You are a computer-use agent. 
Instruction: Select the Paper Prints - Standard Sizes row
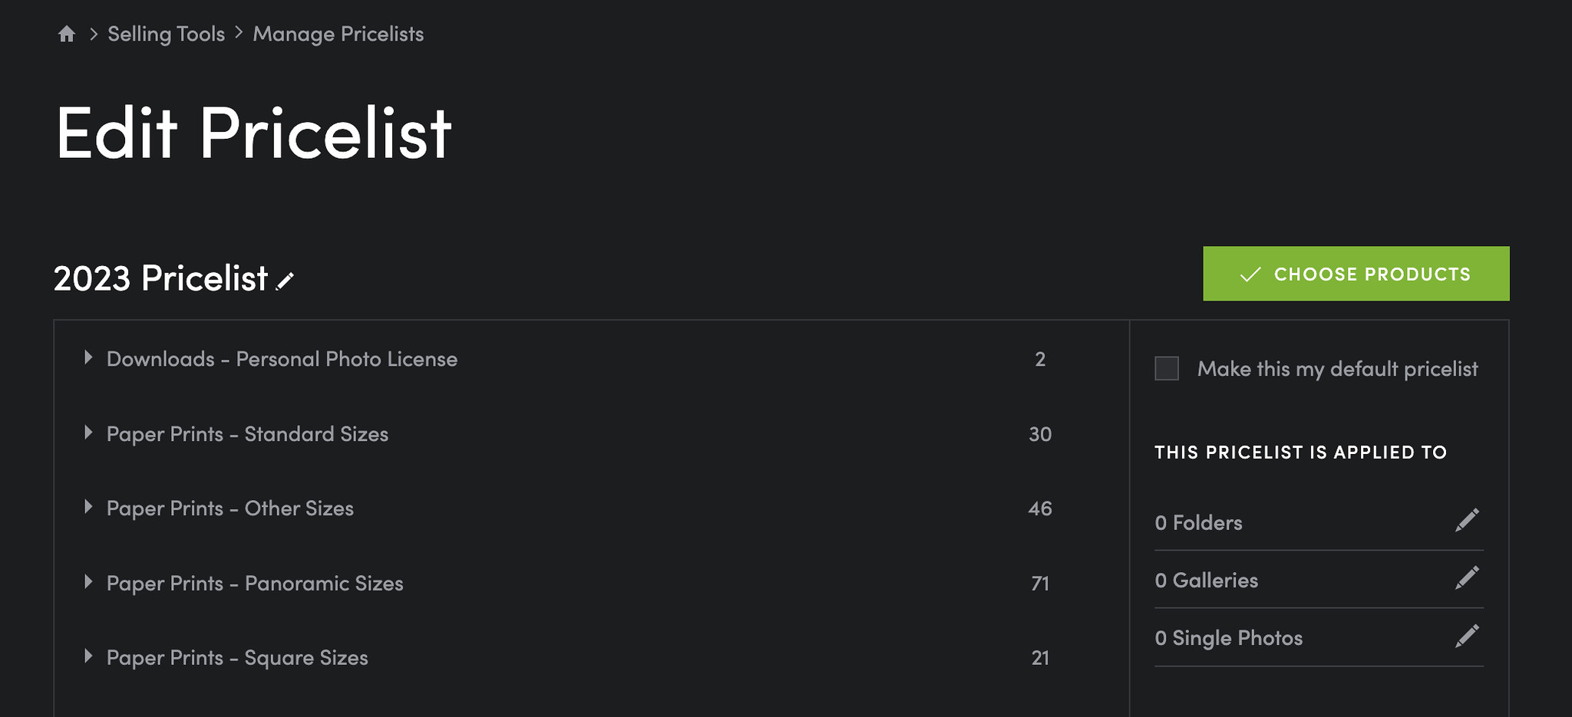(591, 434)
